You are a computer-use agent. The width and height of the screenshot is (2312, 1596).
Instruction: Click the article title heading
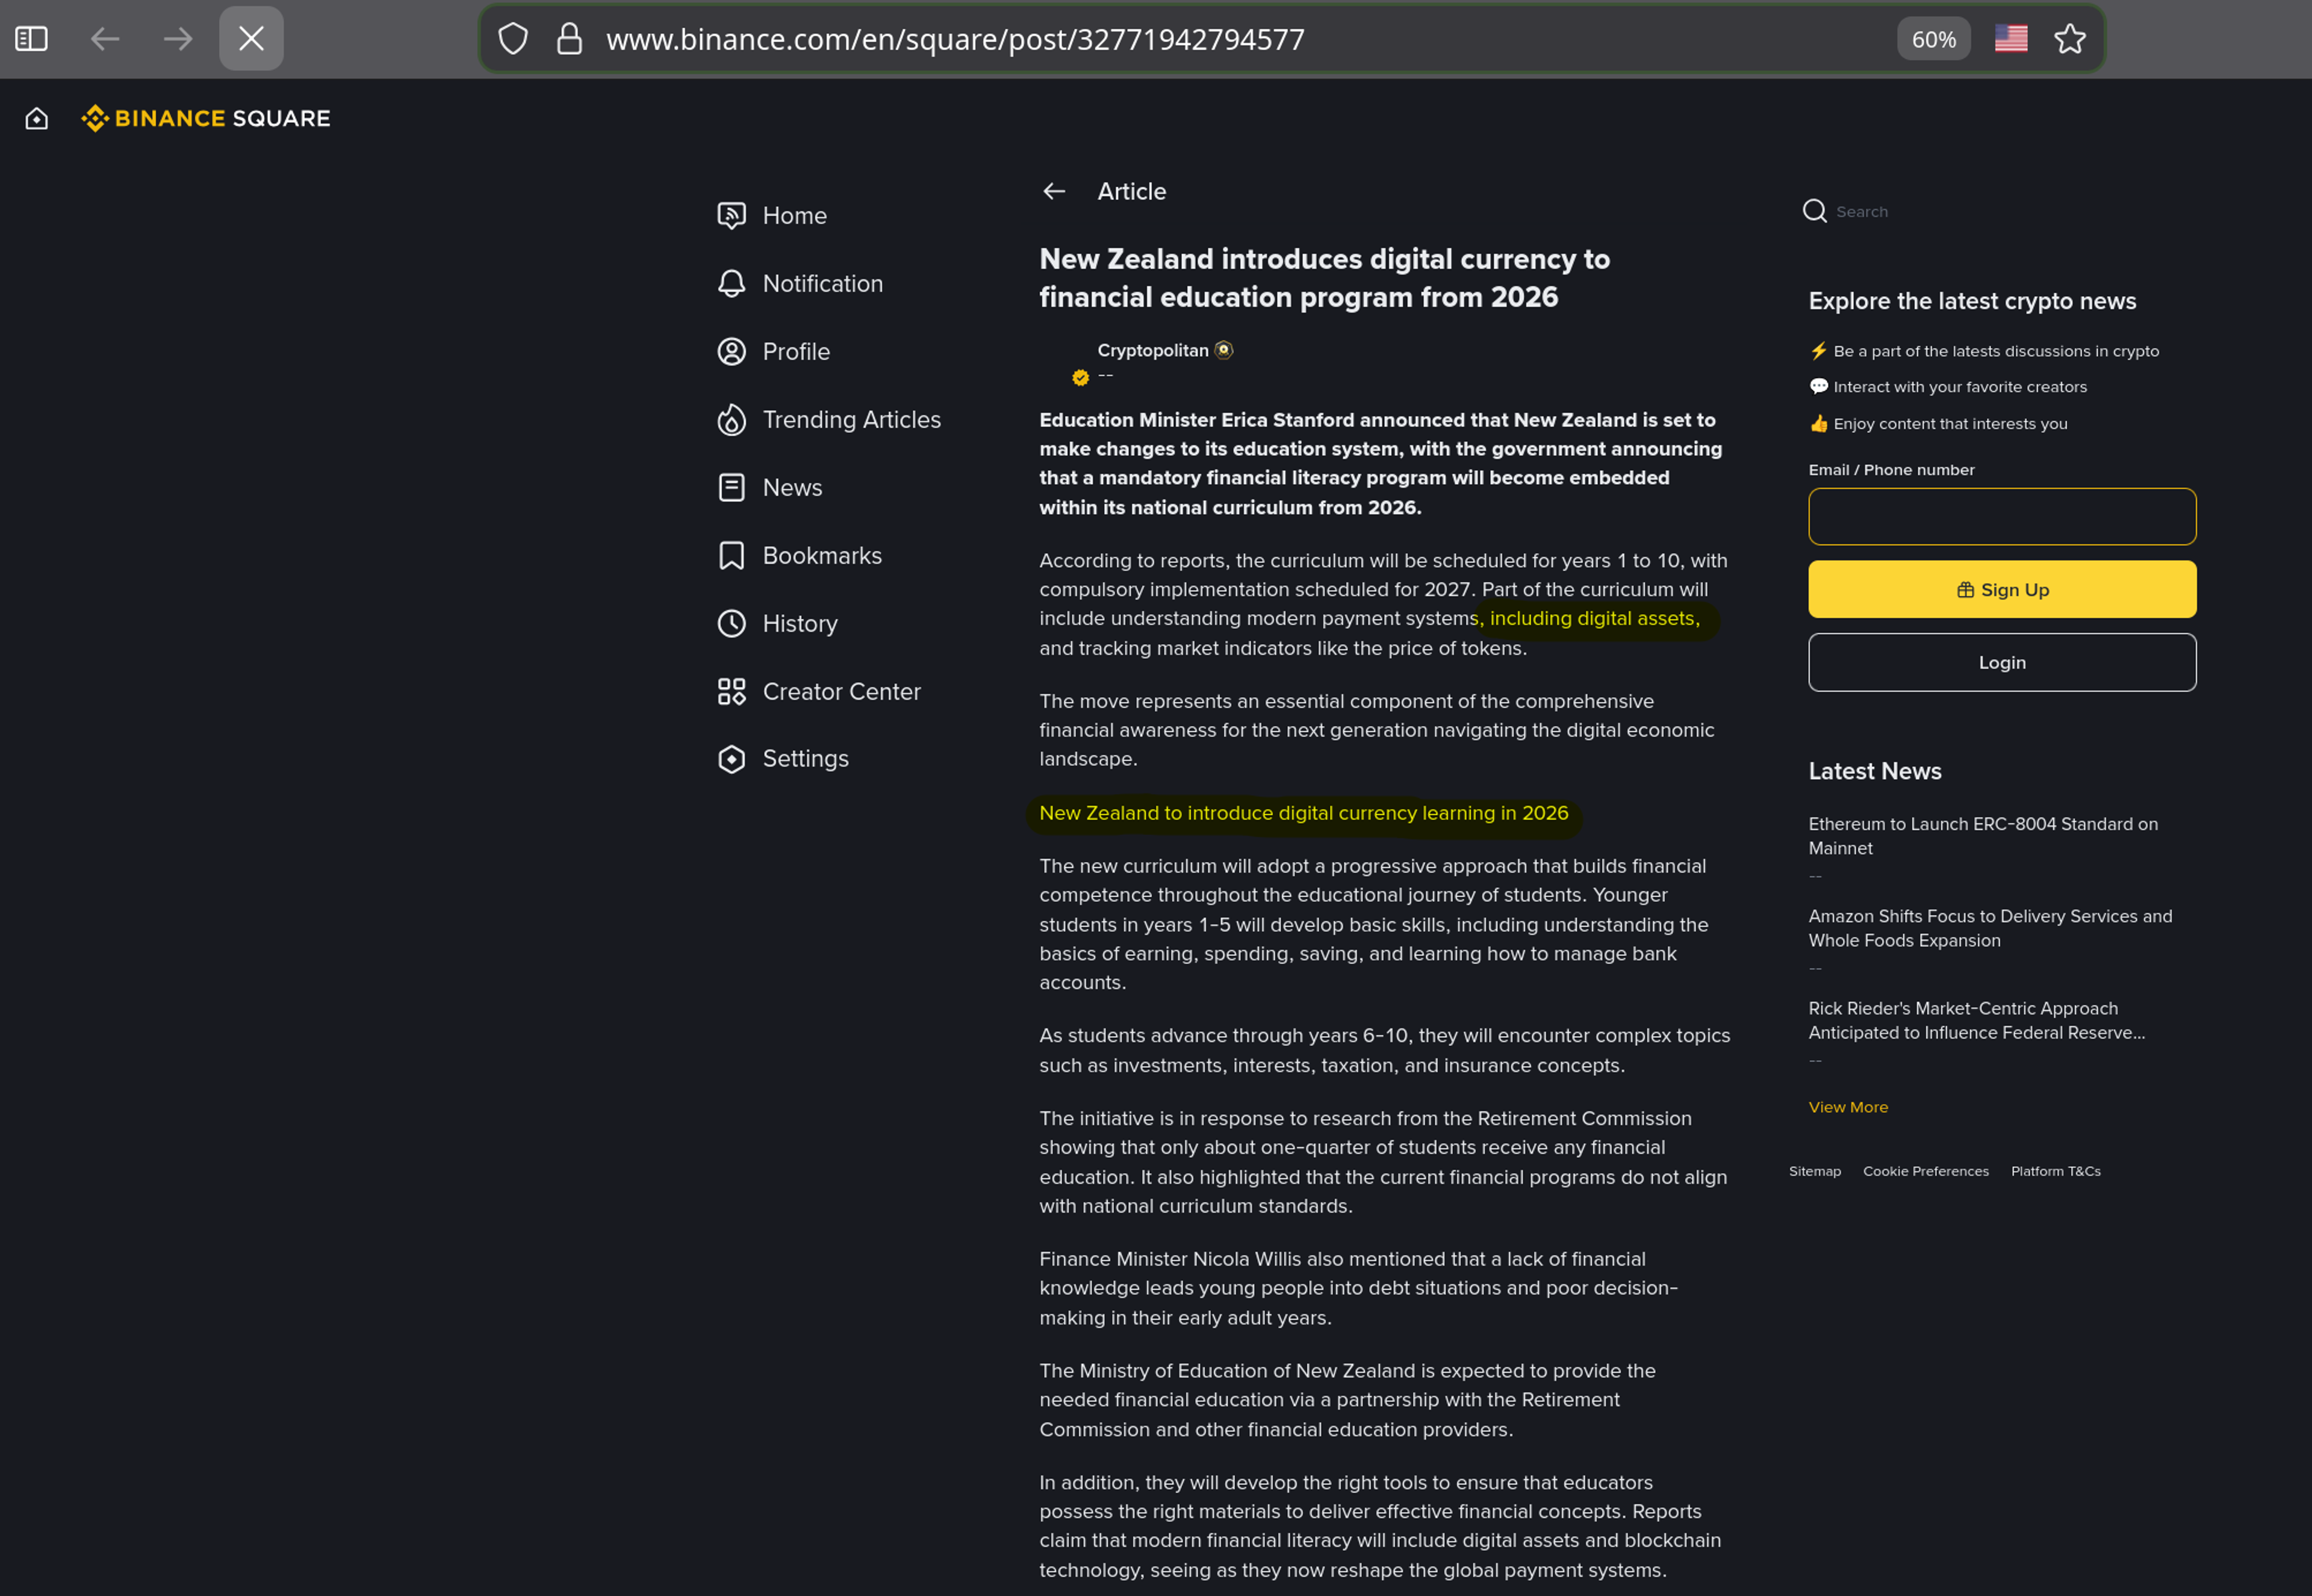1324,278
